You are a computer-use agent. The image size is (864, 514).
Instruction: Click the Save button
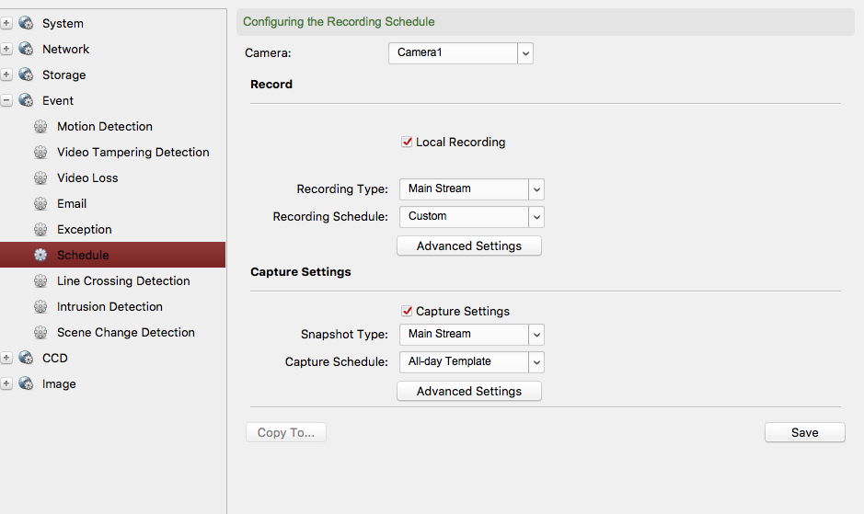click(804, 432)
